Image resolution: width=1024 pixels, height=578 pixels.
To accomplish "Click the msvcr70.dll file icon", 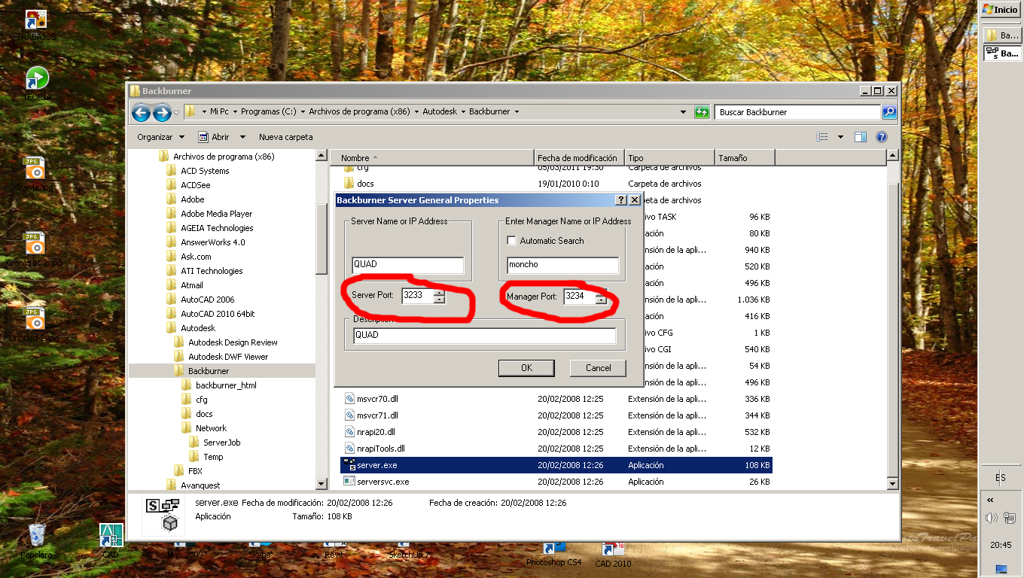I will [349, 399].
